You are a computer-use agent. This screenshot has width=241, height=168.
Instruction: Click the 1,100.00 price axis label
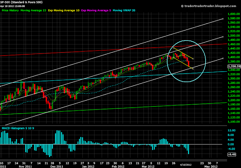(x=233, y=121)
